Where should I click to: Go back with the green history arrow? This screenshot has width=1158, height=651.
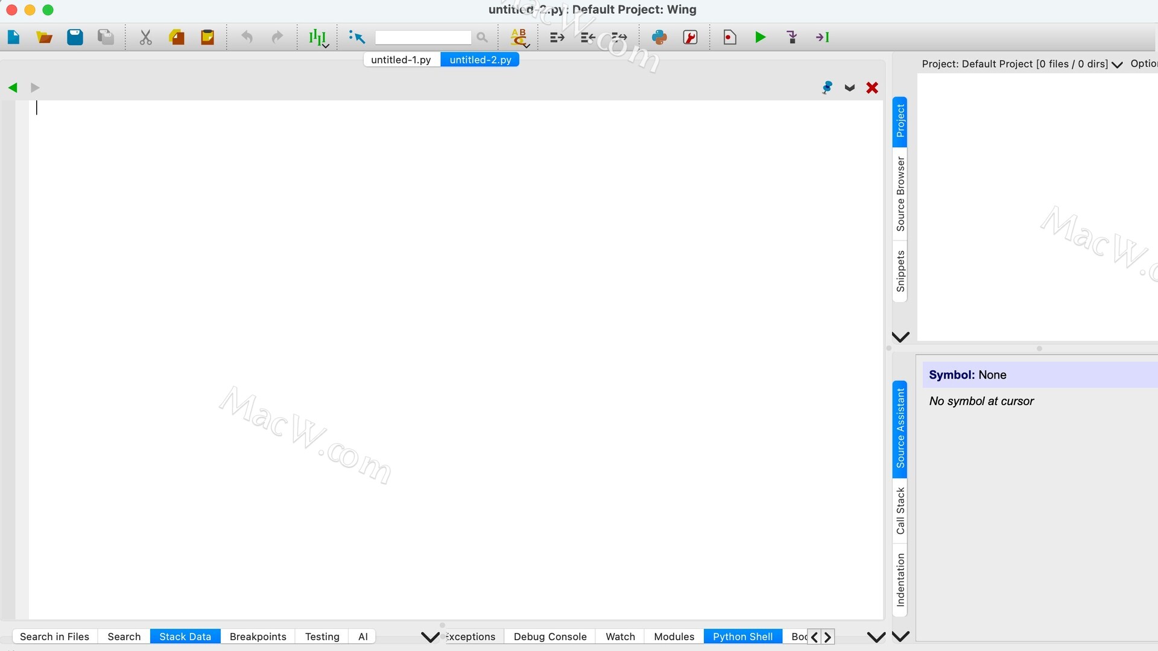click(13, 88)
